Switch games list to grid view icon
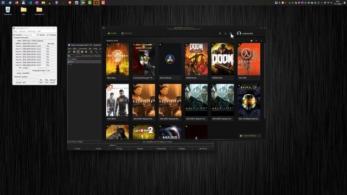 click(x=252, y=41)
